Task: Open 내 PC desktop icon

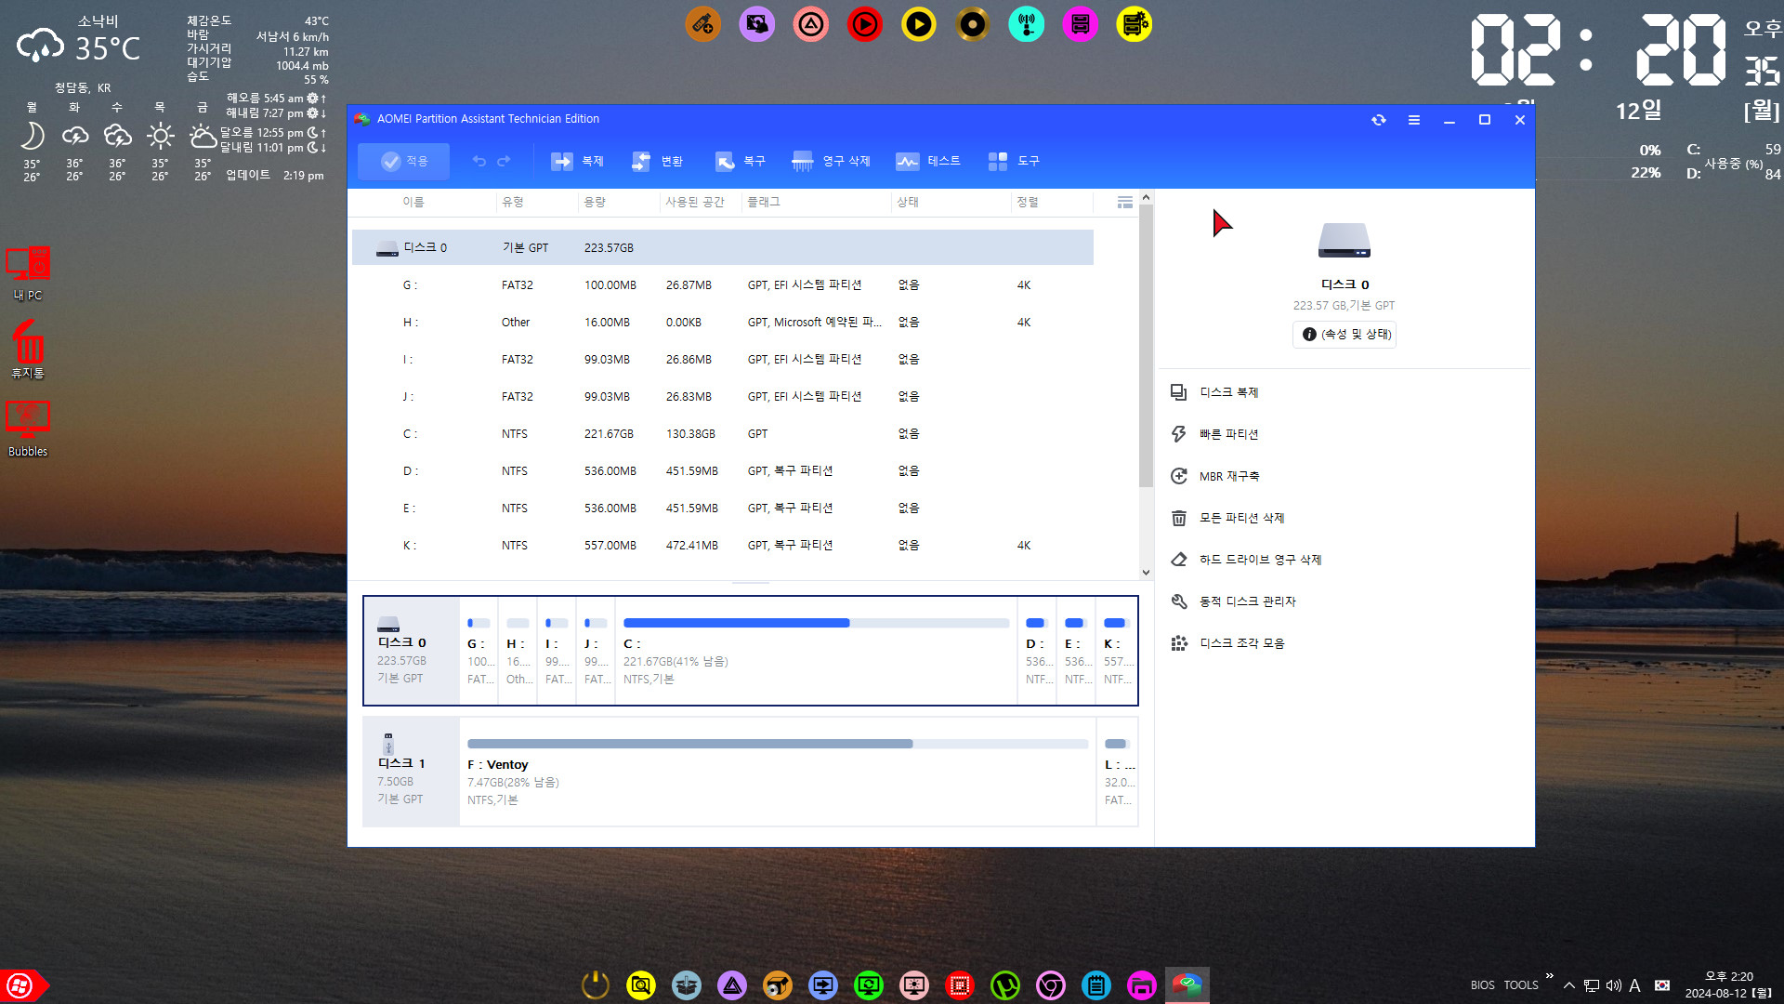Action: point(28,273)
